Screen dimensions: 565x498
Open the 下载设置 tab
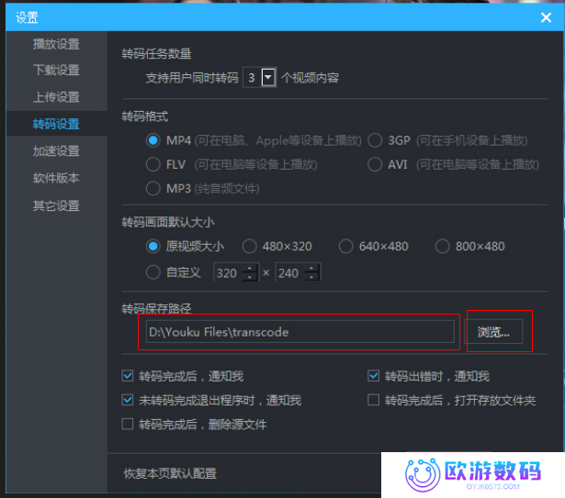[x=56, y=71]
